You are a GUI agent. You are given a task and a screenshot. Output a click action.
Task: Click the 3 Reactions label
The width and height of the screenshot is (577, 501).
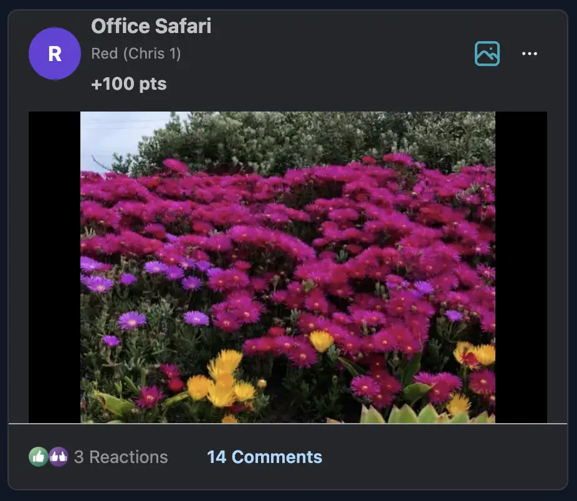click(x=122, y=457)
